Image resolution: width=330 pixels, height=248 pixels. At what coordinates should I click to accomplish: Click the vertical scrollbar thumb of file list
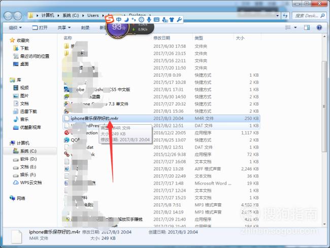pyautogui.click(x=324, y=106)
